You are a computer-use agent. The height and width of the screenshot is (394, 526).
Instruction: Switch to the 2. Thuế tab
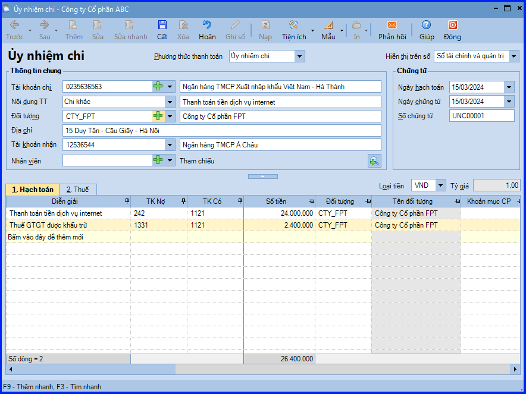coord(78,190)
